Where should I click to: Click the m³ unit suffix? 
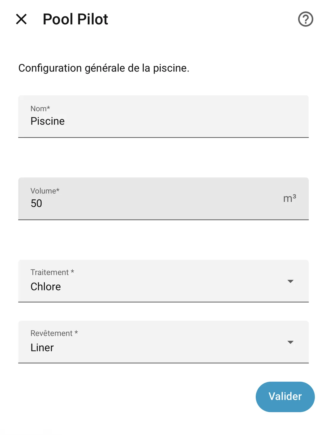click(290, 198)
